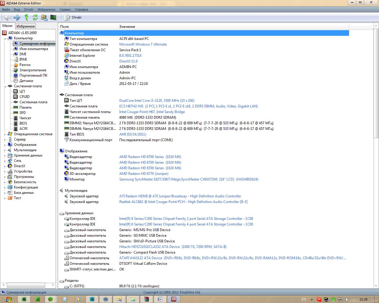Click the ЦП processor icon in tree
Viewport: 379px width, 303px height.
point(16,91)
